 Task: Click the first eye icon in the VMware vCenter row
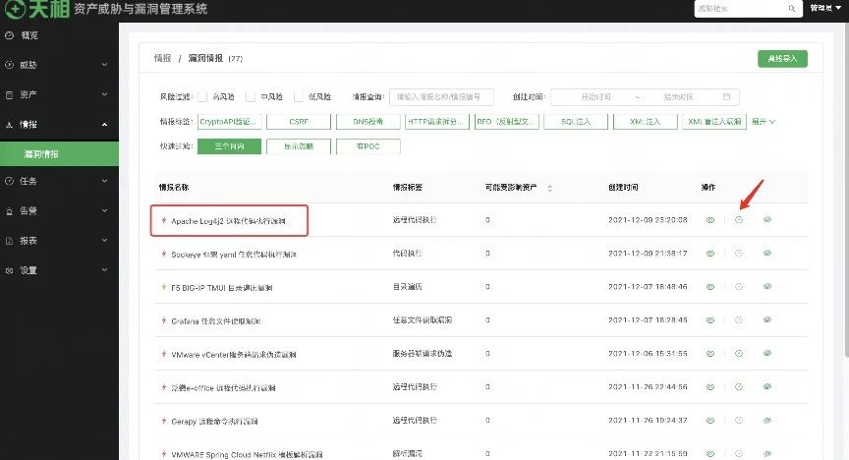point(710,354)
